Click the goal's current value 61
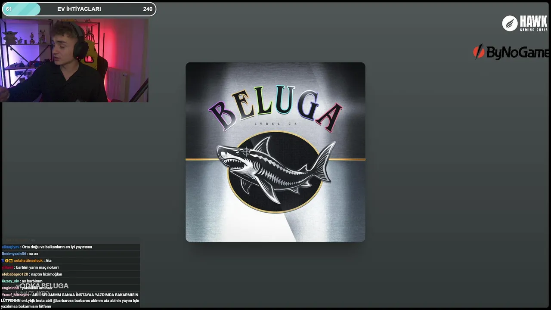551x310 pixels. coord(9,9)
